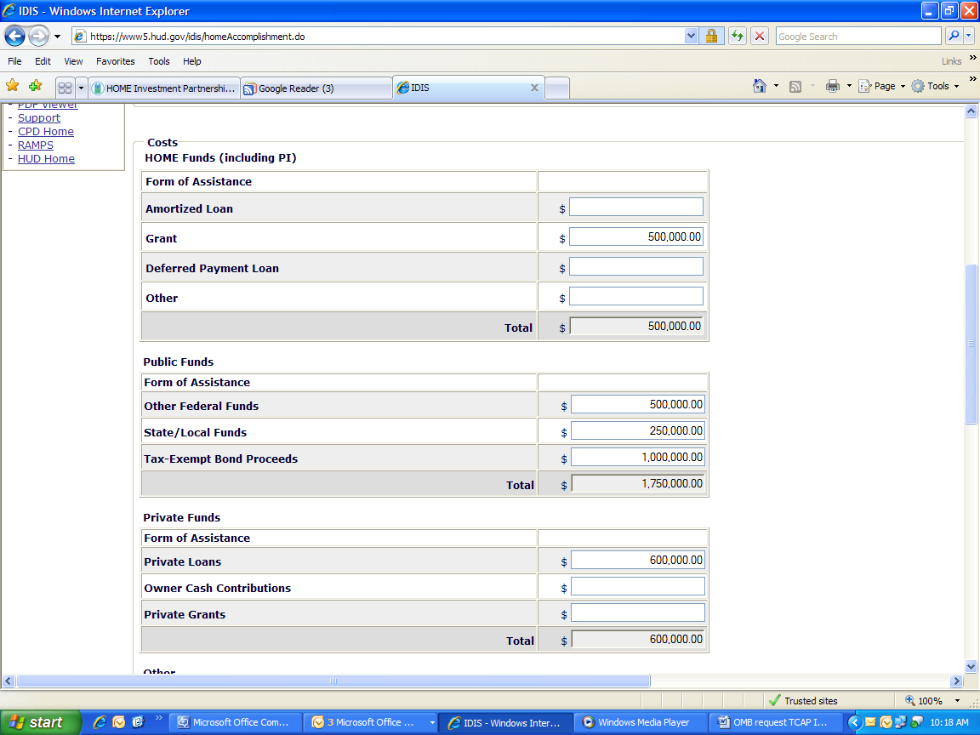Click the browser Forward arrow button

point(39,37)
